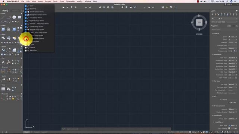The width and height of the screenshot is (239, 134).
Task: Click the Sign In button
Action: (x=228, y=4)
